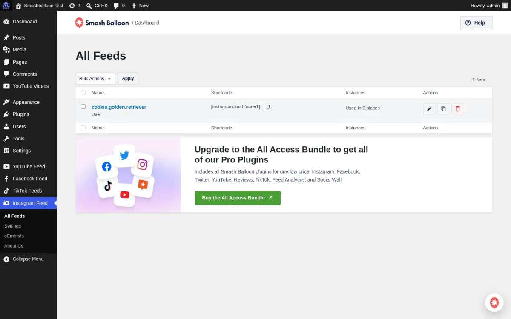Open the updates indicator showing 2
The image size is (511, 319).
(75, 6)
